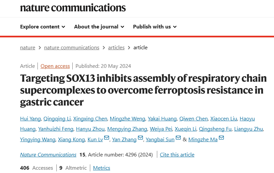The image size is (274, 173).
Task: Click the italic Nature Communications journal link
Action: click(48, 155)
